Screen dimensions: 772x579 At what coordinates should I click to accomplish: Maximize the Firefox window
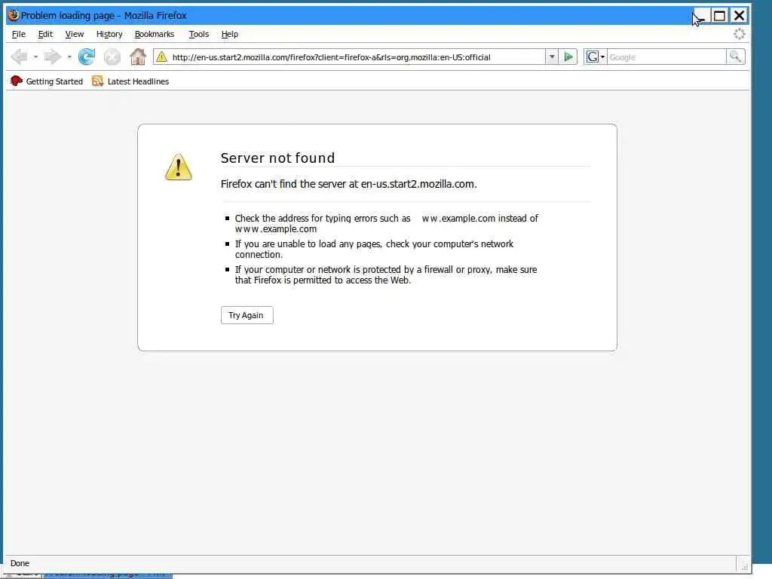pos(719,16)
